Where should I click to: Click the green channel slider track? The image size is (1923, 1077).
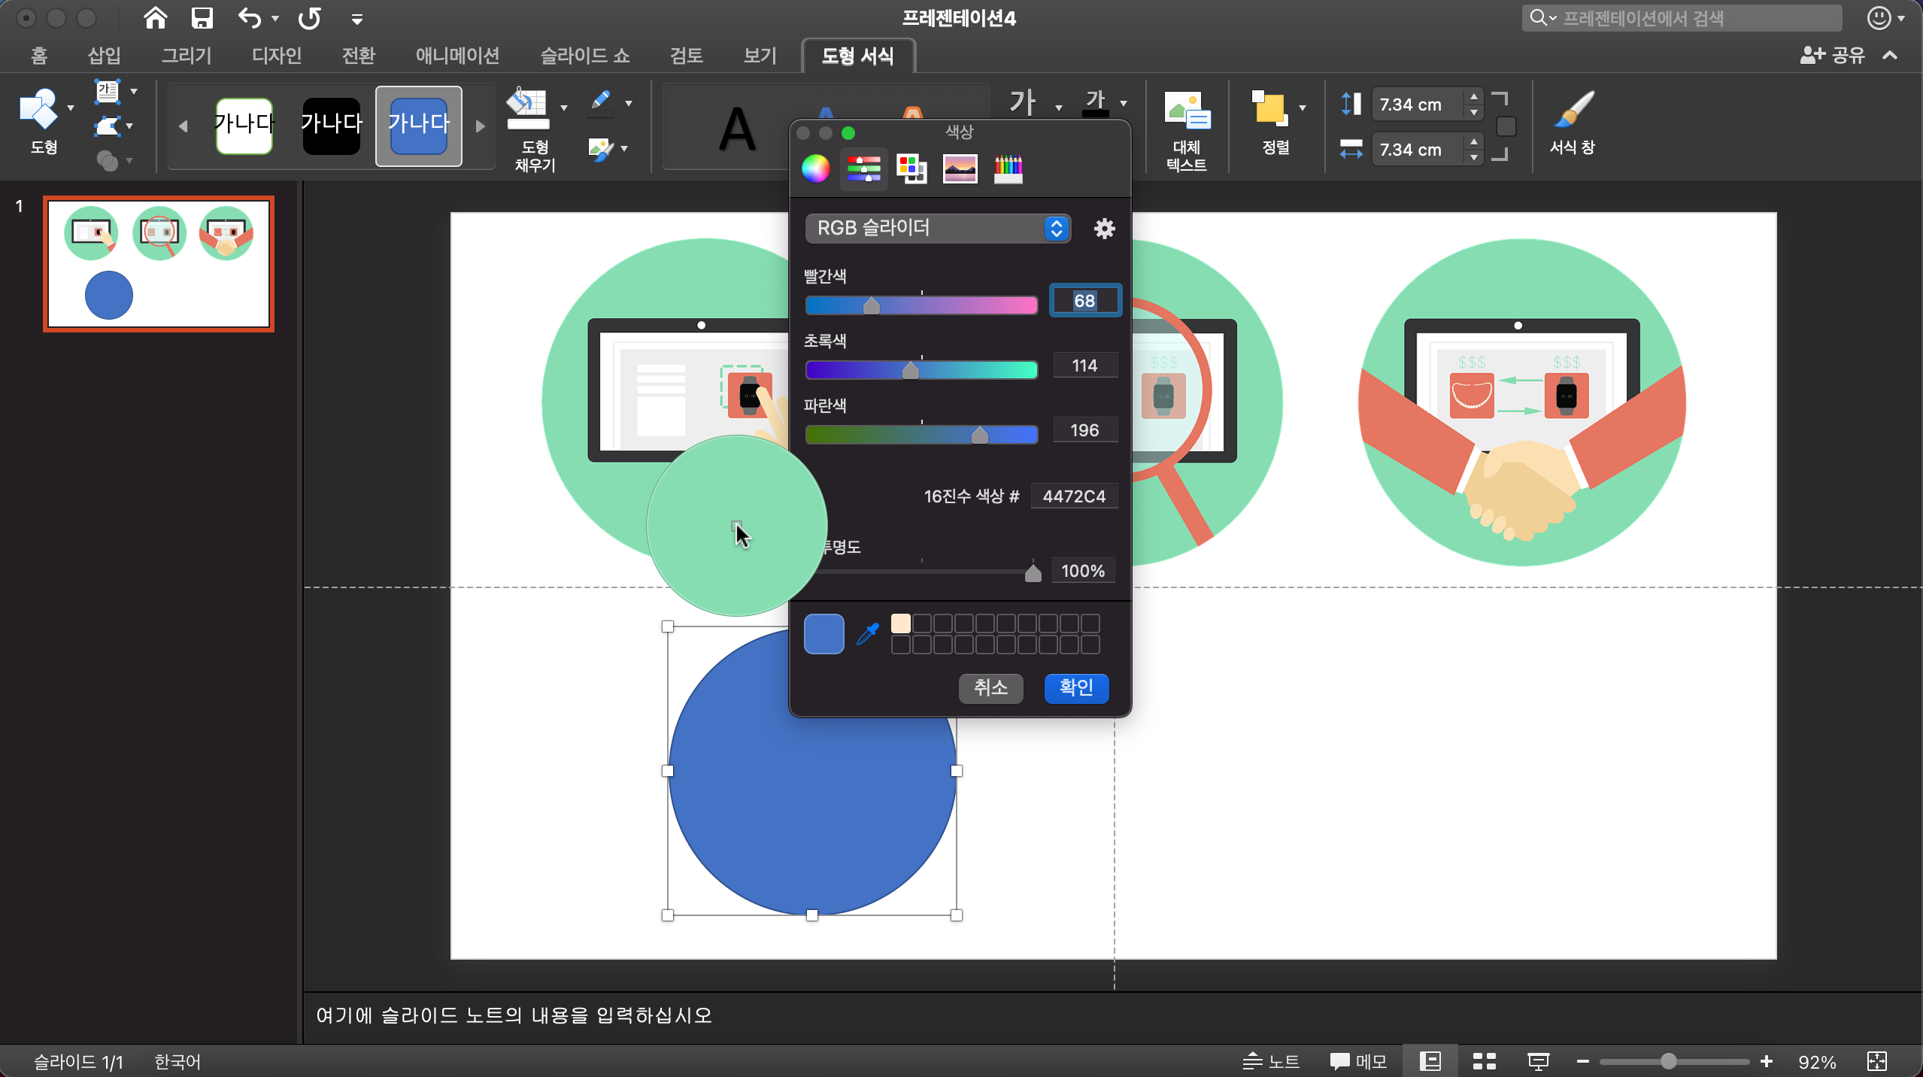(x=921, y=370)
